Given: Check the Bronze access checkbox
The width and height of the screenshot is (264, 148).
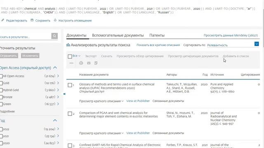Looking at the screenshot, I should click(1, 97).
